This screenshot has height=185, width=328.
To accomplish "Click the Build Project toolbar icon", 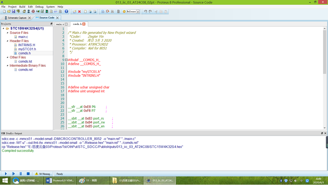I will click(x=103, y=12).
